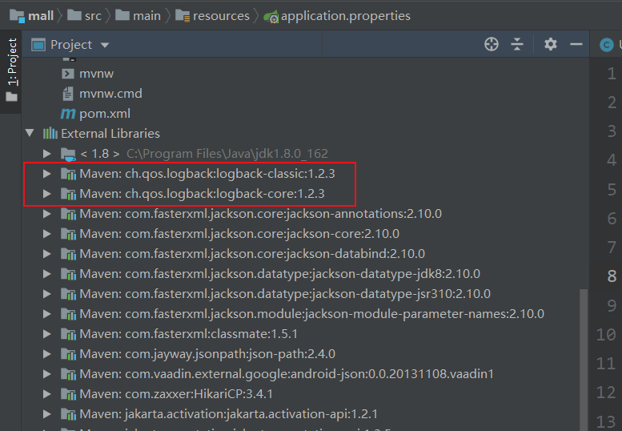Viewport: 622px width, 431px height.
Task: Expand jackson-databind:2.10.0 library
Action: pos(46,253)
